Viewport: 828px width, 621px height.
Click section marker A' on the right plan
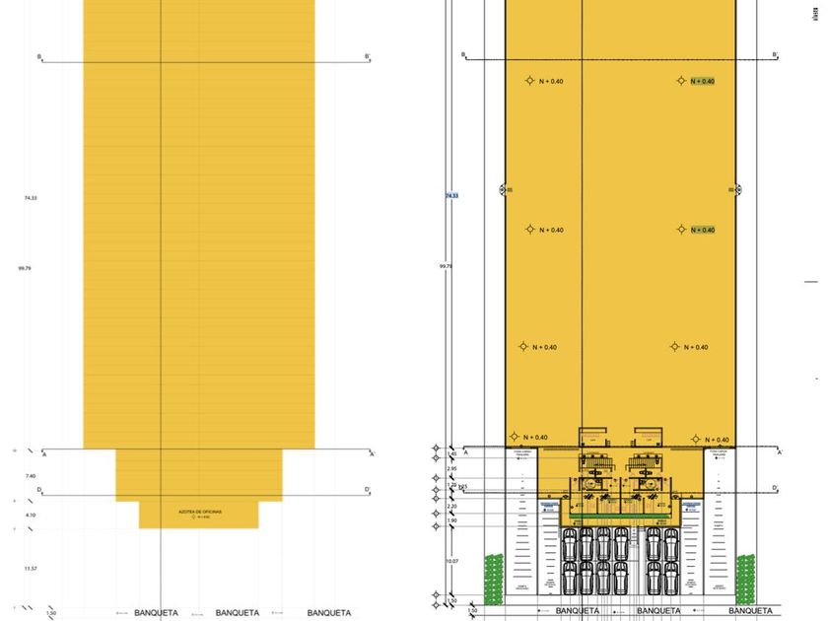tap(780, 452)
